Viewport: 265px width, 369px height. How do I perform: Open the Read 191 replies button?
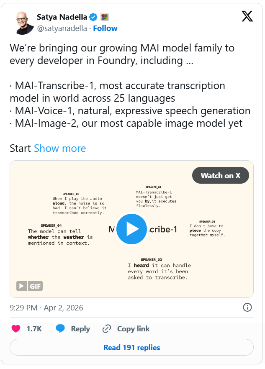coord(131,347)
